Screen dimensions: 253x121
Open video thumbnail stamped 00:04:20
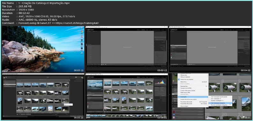(x=210, y=49)
